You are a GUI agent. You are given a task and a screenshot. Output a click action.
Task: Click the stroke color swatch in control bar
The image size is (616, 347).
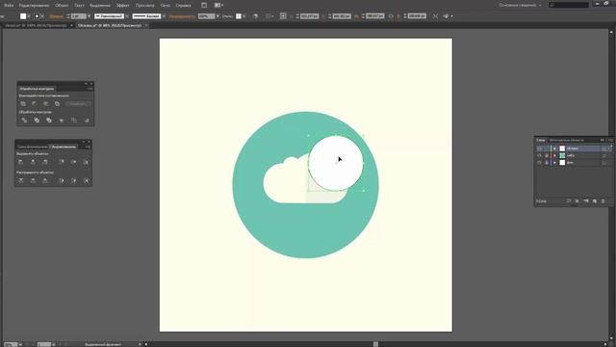[x=37, y=16]
